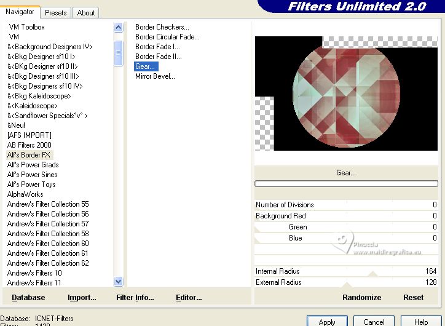Switch to the Navigator tab
This screenshot has width=445, height=326.
[20, 12]
